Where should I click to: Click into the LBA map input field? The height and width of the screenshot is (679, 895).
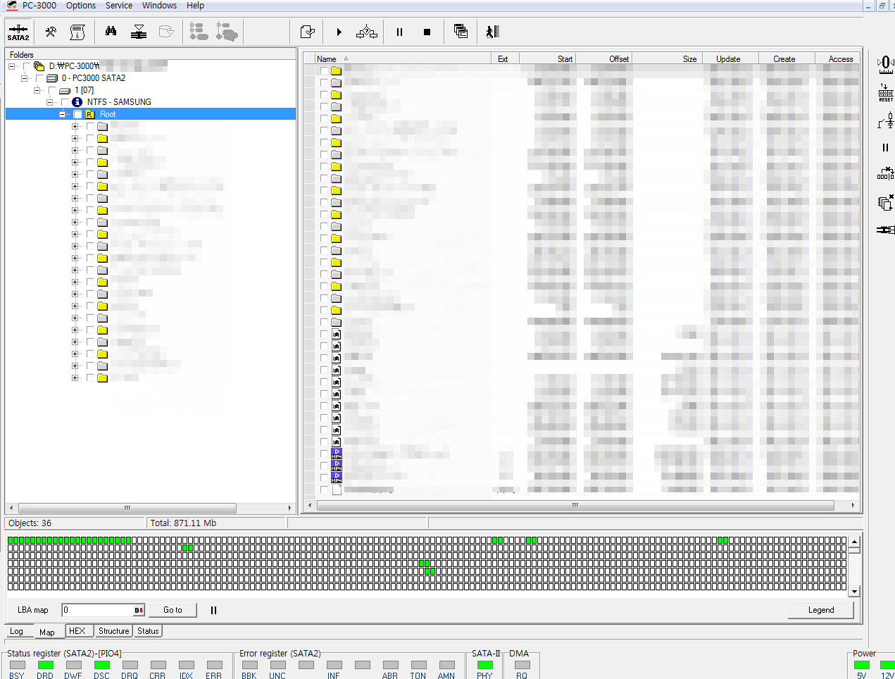coord(98,610)
